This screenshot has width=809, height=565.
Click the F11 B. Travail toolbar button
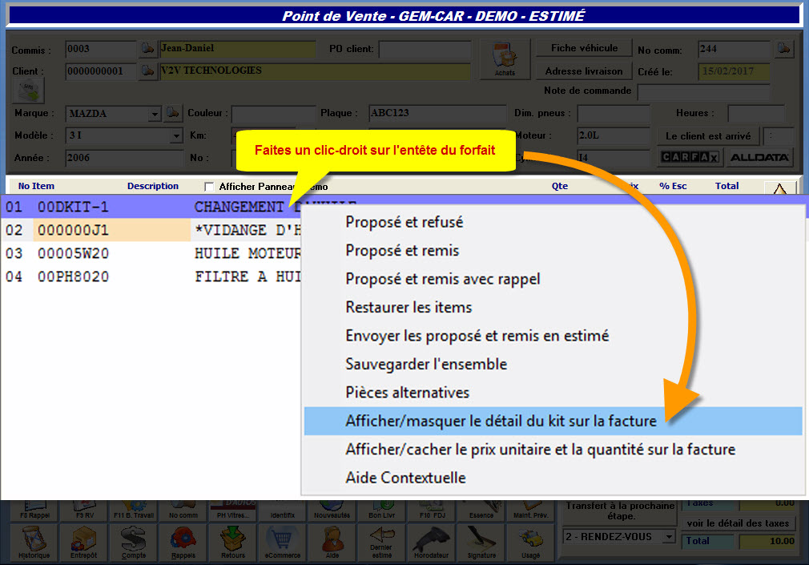(x=134, y=511)
